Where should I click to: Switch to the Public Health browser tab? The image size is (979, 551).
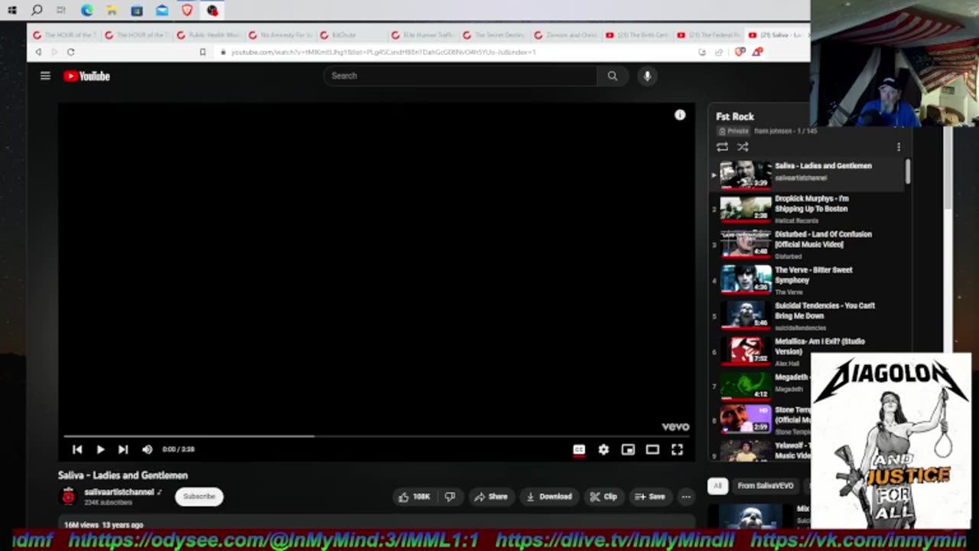click(x=210, y=35)
